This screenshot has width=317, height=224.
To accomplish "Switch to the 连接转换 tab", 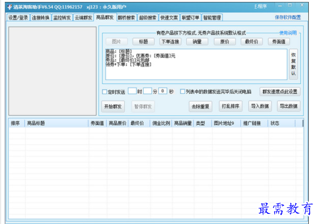I will tap(41, 17).
